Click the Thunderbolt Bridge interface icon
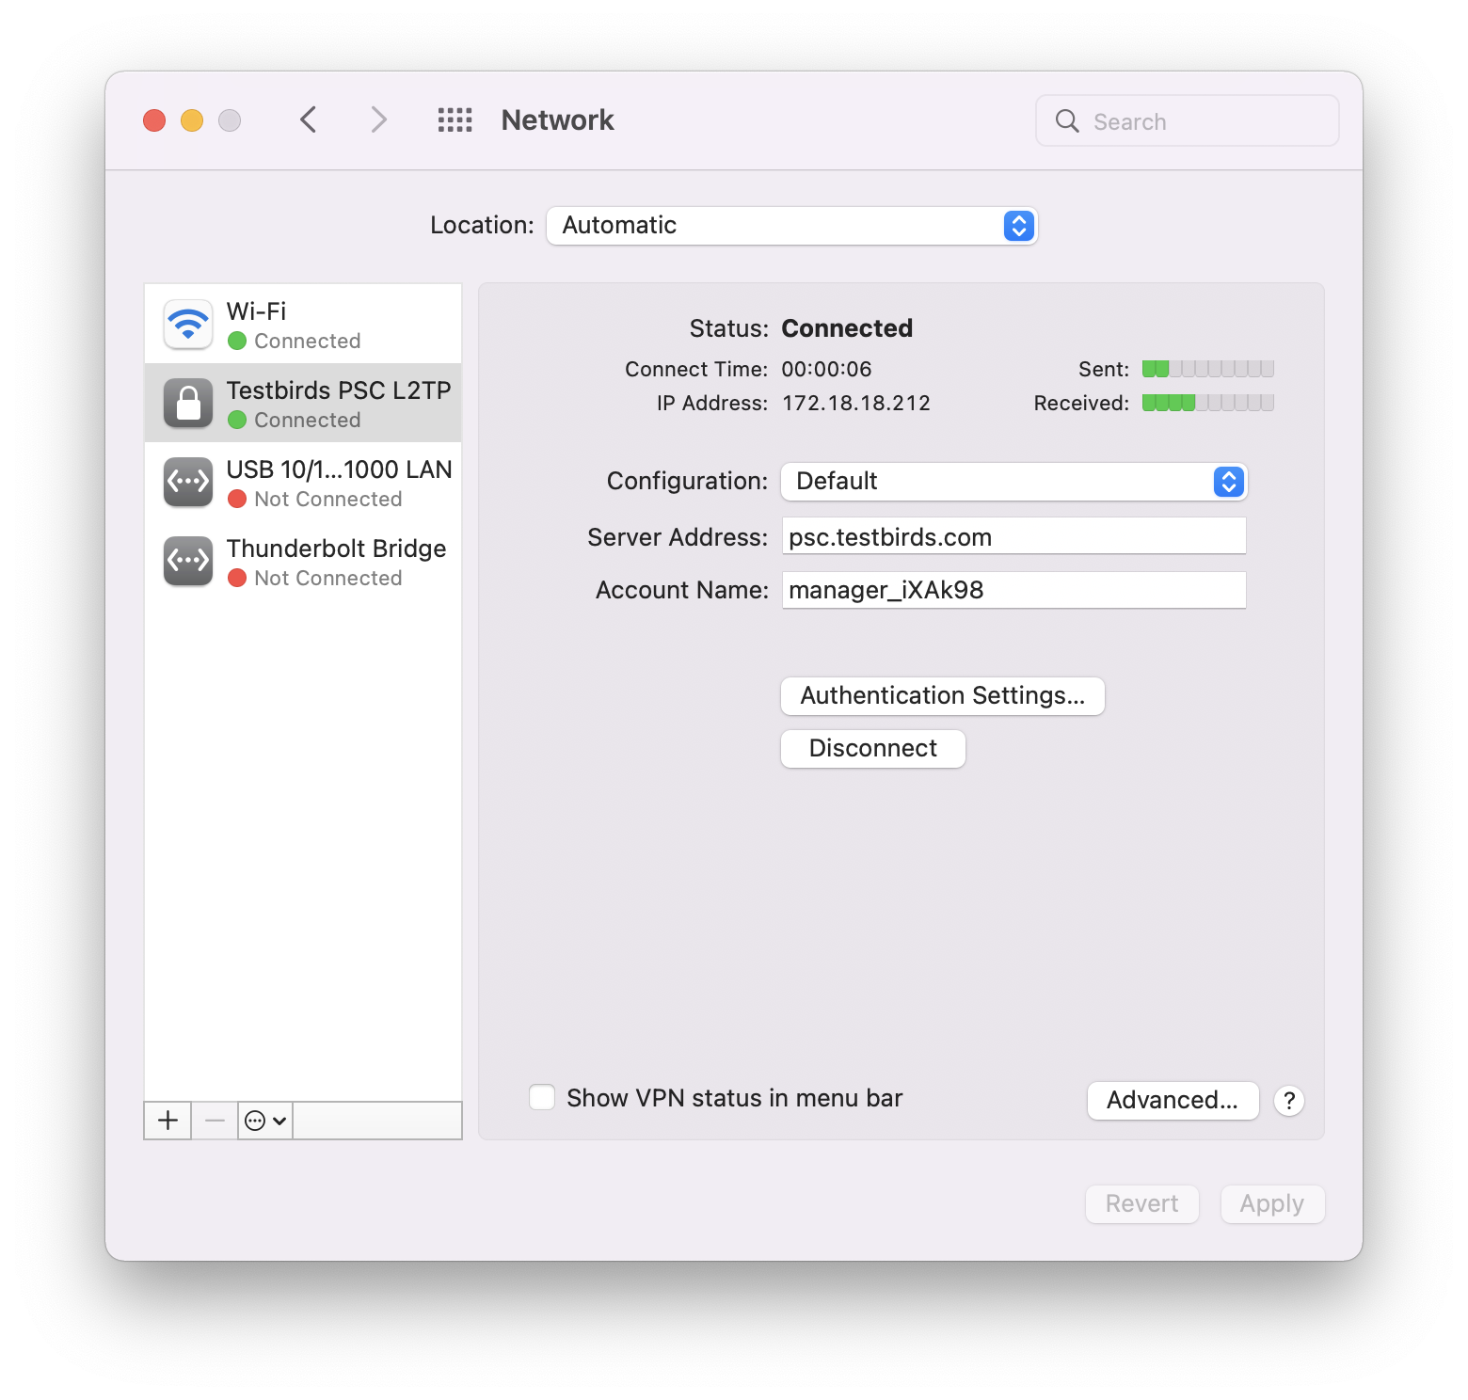This screenshot has width=1468, height=1400. click(x=187, y=561)
